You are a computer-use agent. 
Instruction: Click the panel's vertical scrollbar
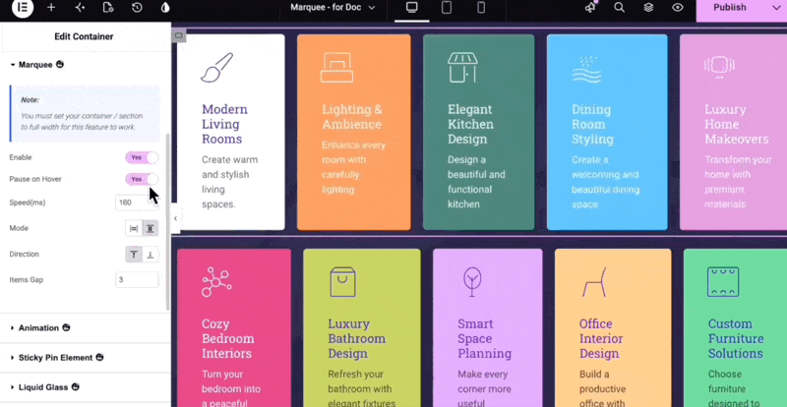168,221
